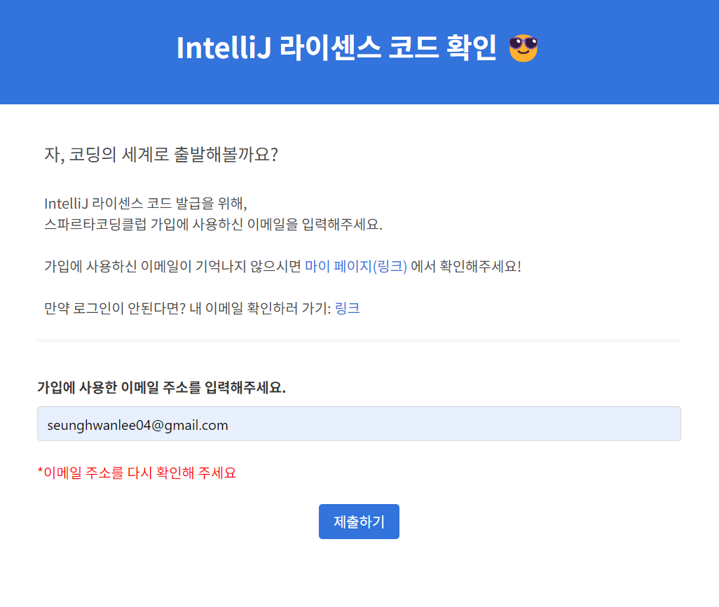
Task: Open the 링크 link for email confirmation
Action: click(347, 308)
